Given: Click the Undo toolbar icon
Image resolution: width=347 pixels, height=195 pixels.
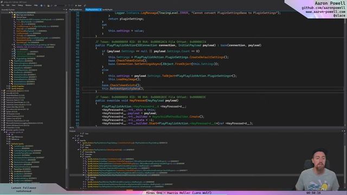Looking at the screenshot, I should tap(69, 5).
